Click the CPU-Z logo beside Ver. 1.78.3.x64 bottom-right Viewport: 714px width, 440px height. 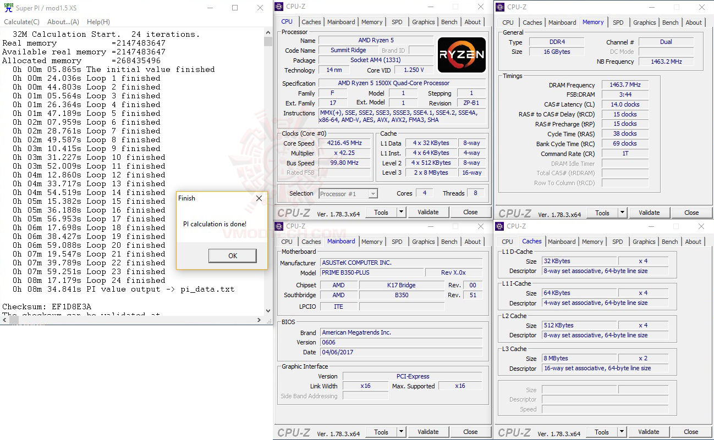[514, 432]
